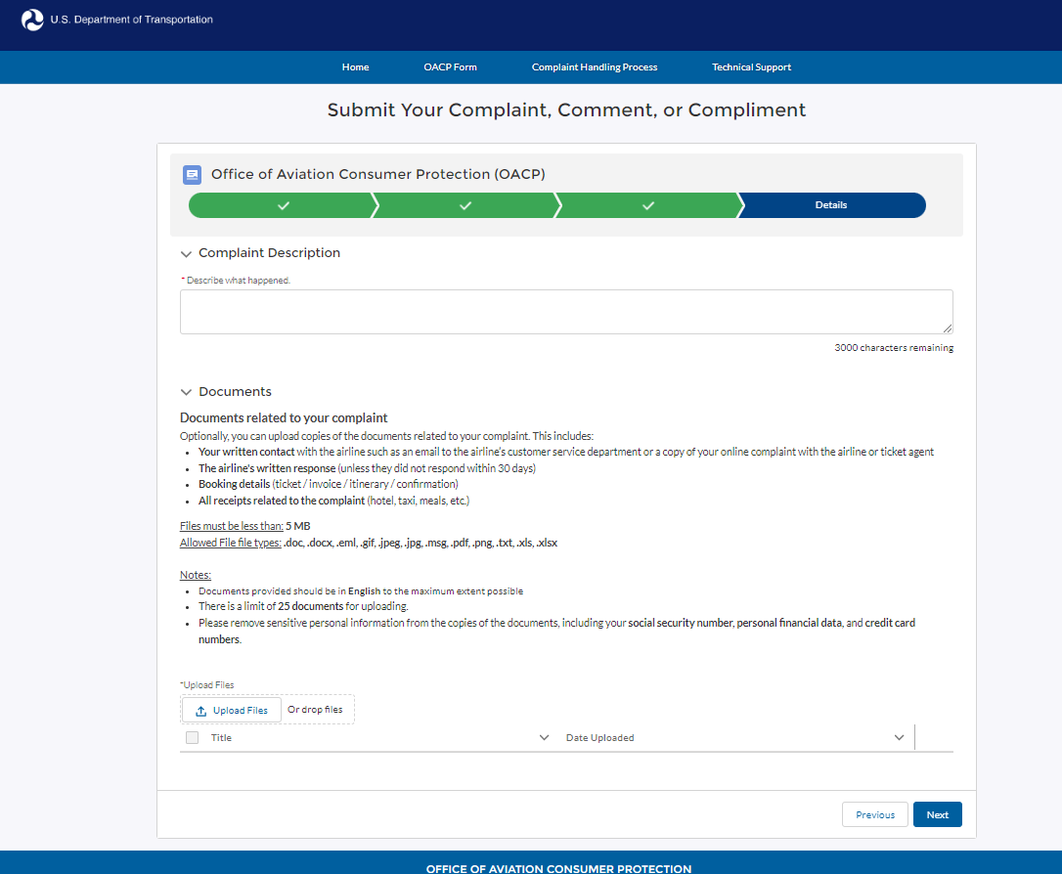Click the textarea resize handle
The image size is (1062, 874).
(x=948, y=328)
